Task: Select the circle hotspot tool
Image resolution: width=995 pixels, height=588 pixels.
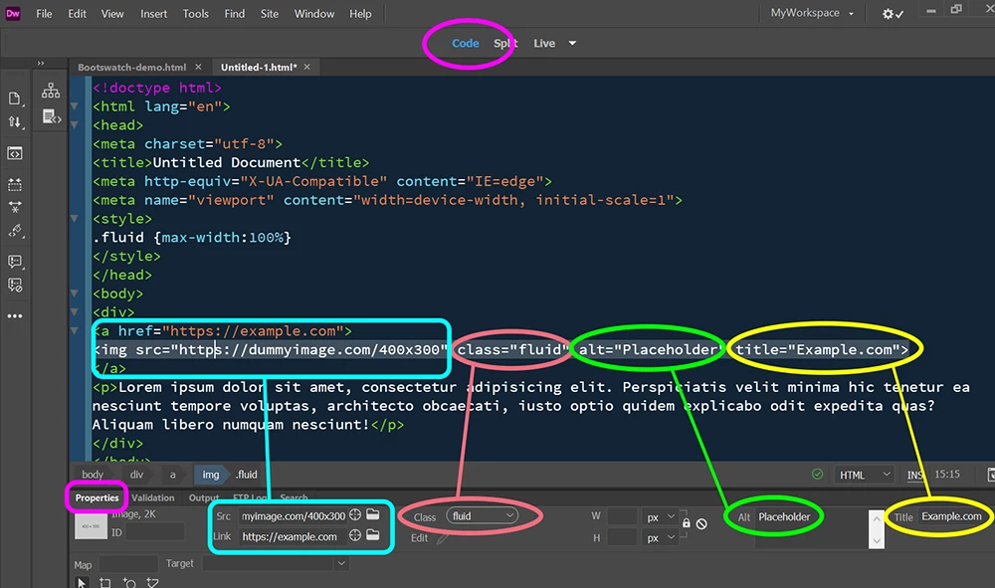Action: pos(128,582)
